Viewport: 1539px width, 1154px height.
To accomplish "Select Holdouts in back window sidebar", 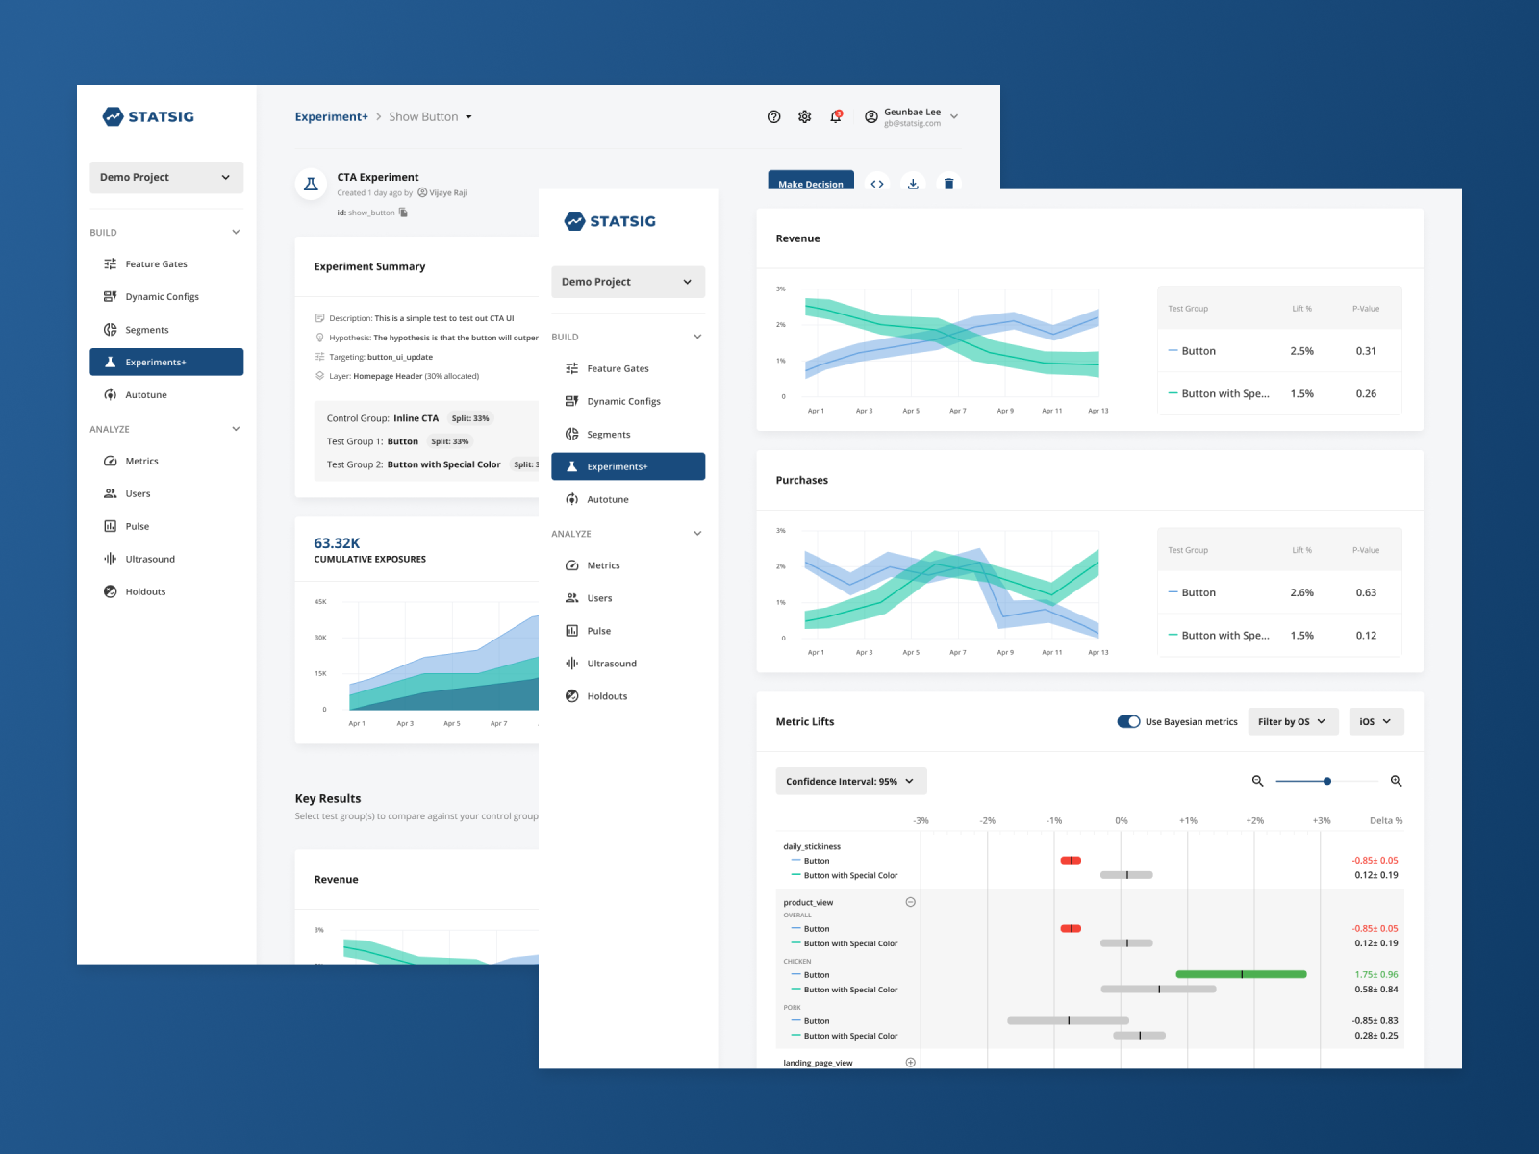I will pyautogui.click(x=166, y=591).
